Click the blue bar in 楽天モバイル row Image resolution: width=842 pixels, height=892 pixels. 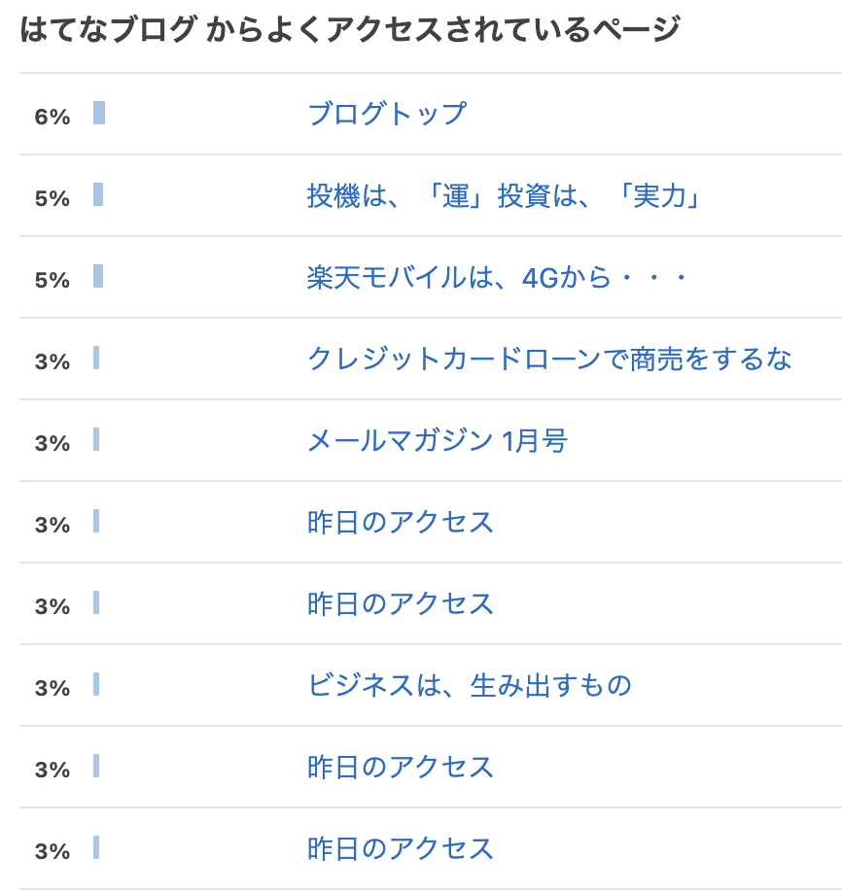(98, 276)
